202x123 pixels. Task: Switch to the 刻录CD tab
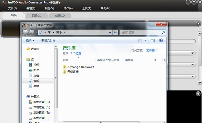click(x=60, y=16)
